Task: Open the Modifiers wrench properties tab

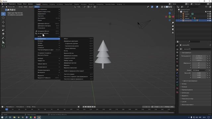Action: click(177, 73)
